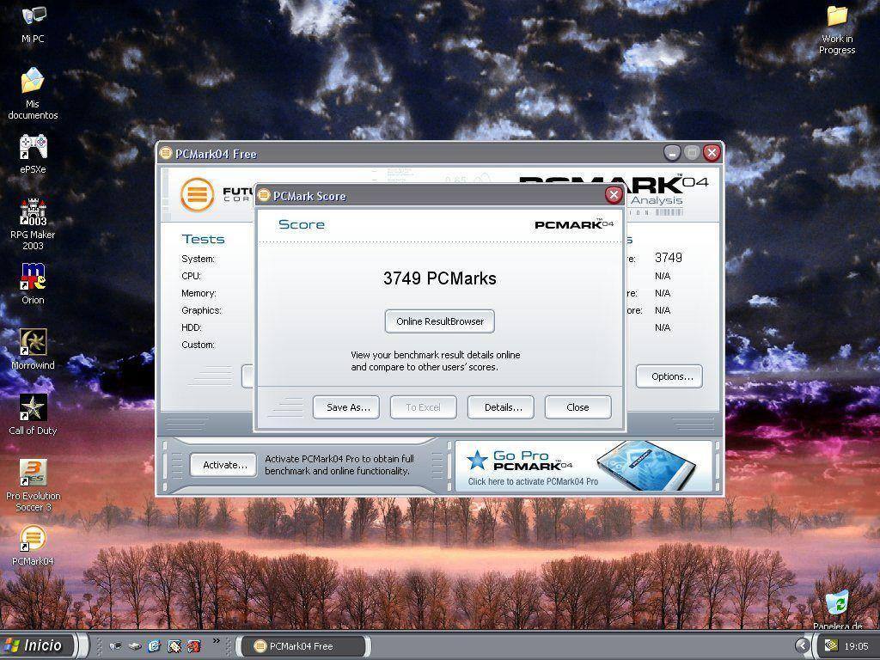The image size is (880, 660).
Task: Click the Activate... button
Action: (223, 465)
